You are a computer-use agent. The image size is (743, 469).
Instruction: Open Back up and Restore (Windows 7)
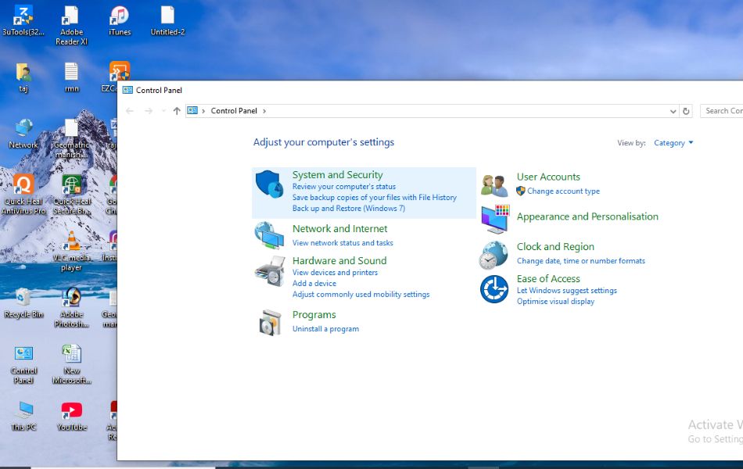(349, 209)
